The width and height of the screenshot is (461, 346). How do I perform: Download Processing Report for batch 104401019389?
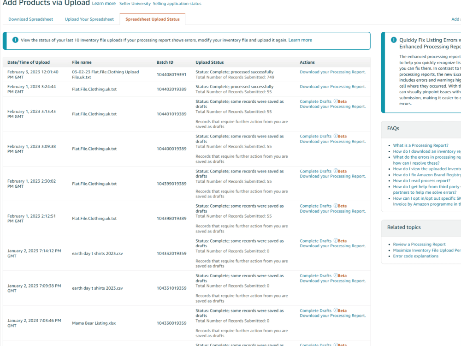(333, 107)
